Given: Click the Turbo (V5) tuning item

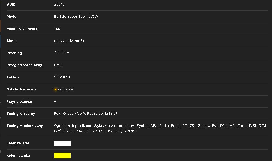Looking at the screenshot, I should point(247,126).
